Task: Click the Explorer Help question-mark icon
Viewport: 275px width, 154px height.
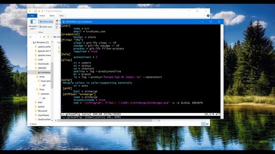Action: point(208,16)
